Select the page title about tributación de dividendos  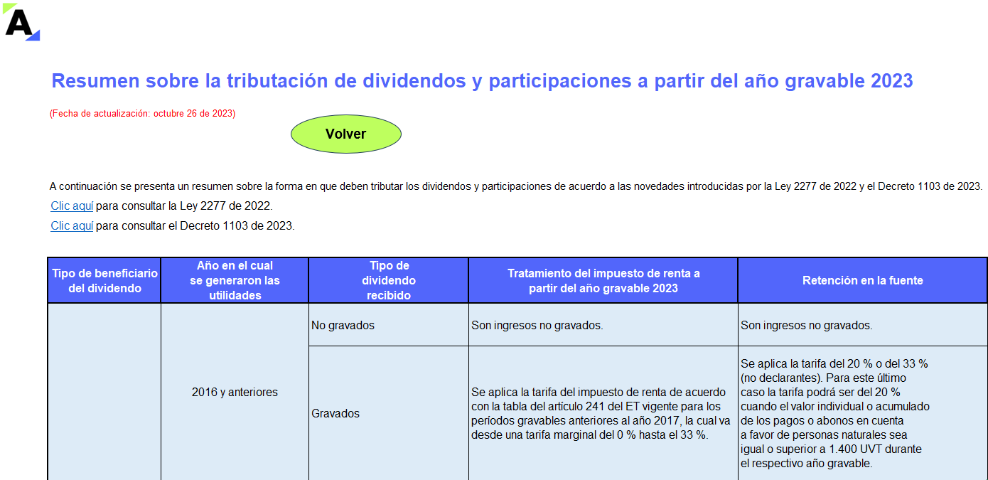pos(482,80)
